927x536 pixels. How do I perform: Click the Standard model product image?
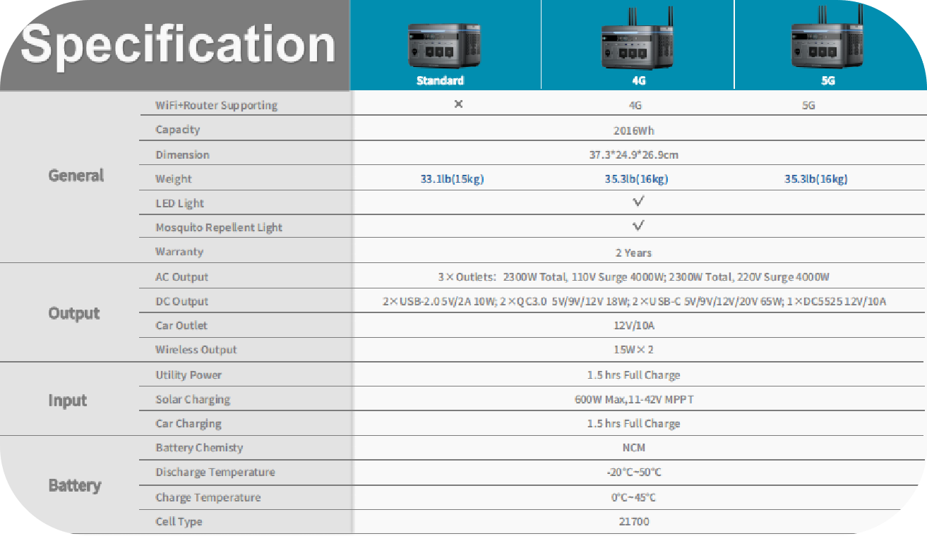(440, 47)
